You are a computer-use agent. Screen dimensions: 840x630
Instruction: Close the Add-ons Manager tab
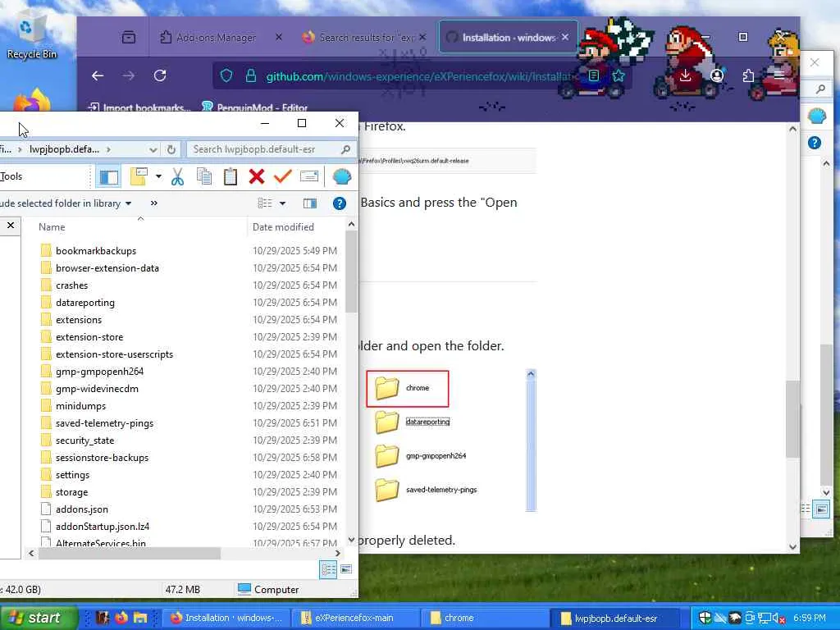279,38
